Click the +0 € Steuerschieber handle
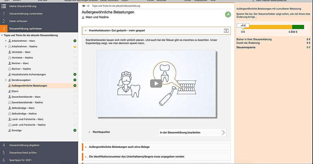The width and height of the screenshot is (313, 164). (x=243, y=26)
